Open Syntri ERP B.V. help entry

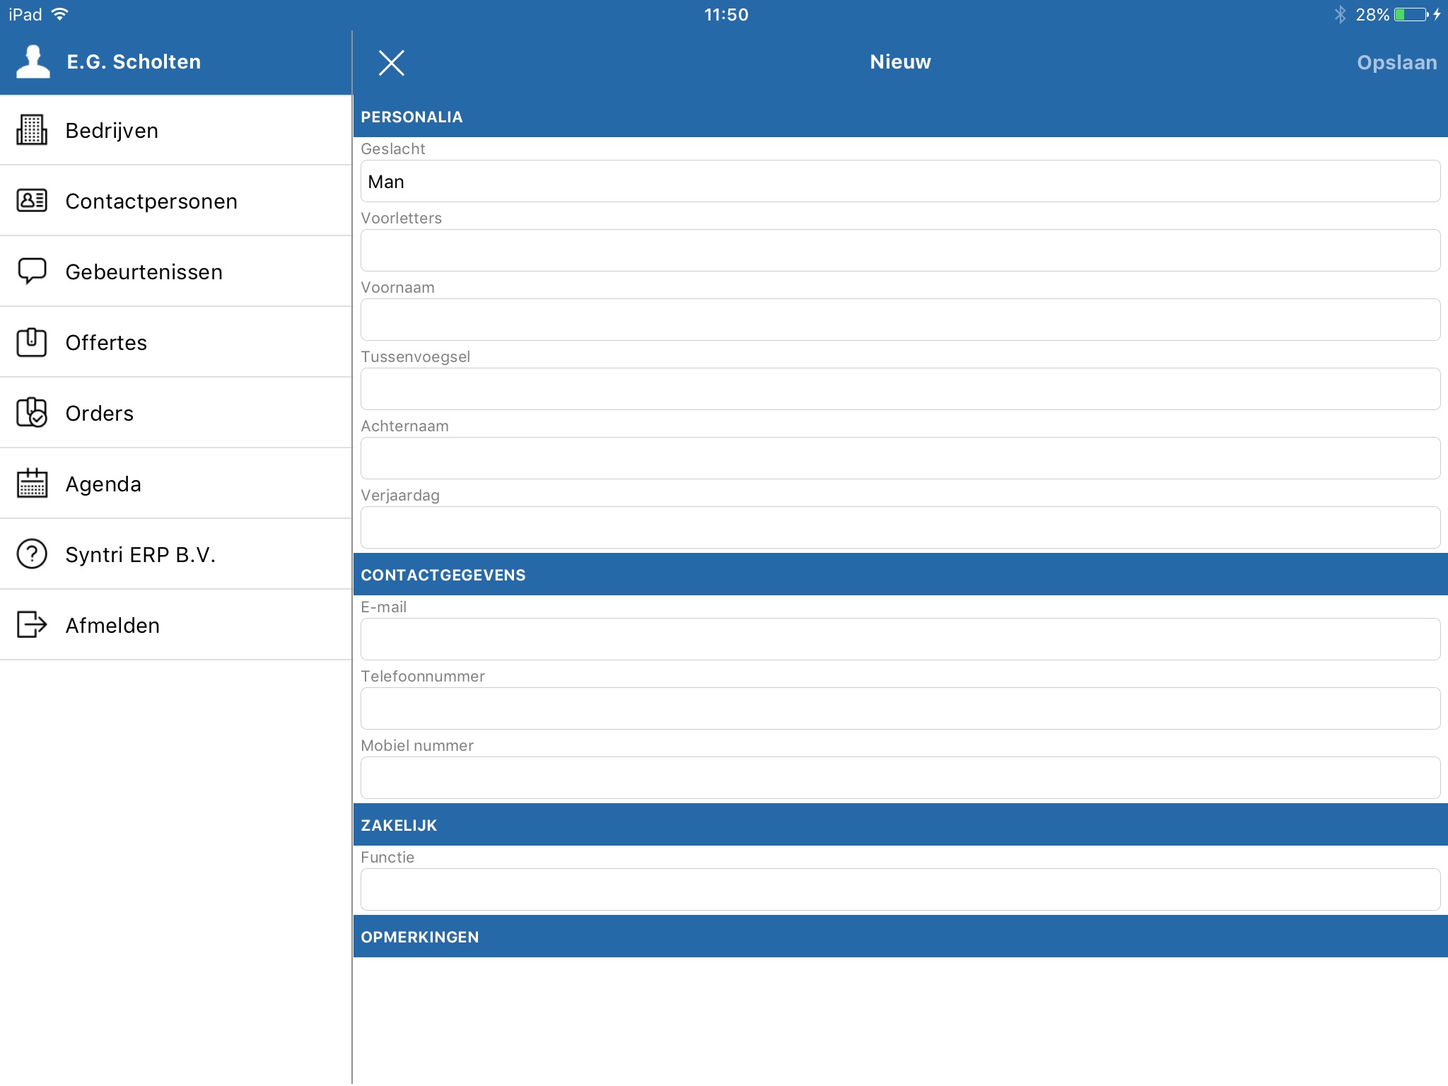click(176, 554)
